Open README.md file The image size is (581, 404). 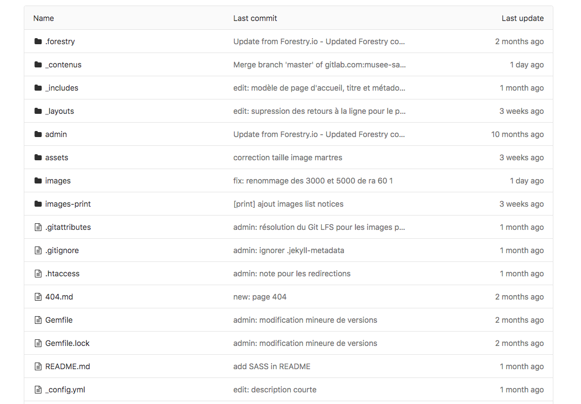pos(67,366)
